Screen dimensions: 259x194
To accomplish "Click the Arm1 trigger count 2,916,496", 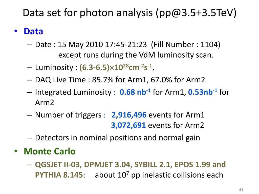I will point(129,115).
